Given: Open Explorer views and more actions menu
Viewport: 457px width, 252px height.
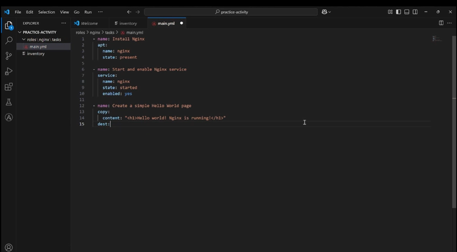Looking at the screenshot, I should 64,23.
